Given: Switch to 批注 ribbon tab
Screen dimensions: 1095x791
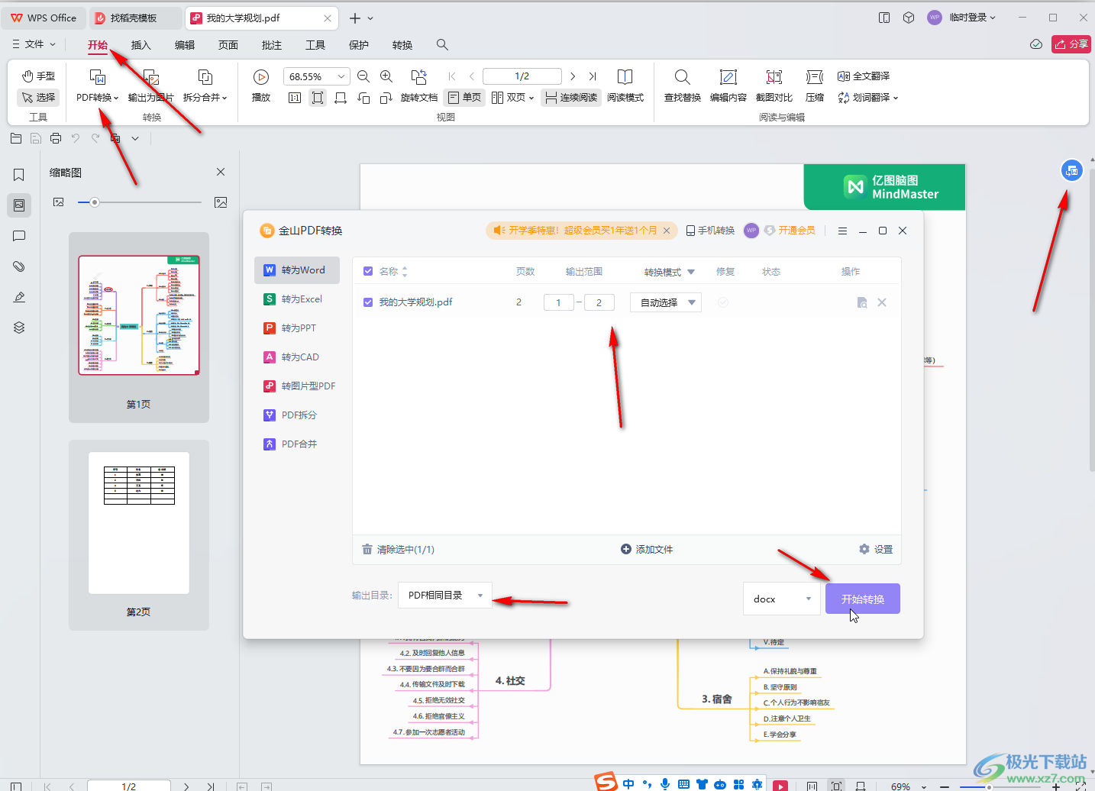Looking at the screenshot, I should [272, 45].
